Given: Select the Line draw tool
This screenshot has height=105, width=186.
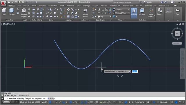Looking at the screenshot, I should tap(51, 13).
